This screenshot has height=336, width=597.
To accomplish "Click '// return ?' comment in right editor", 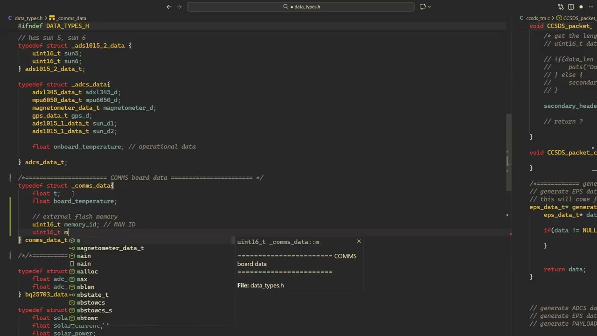I will tap(563, 121).
